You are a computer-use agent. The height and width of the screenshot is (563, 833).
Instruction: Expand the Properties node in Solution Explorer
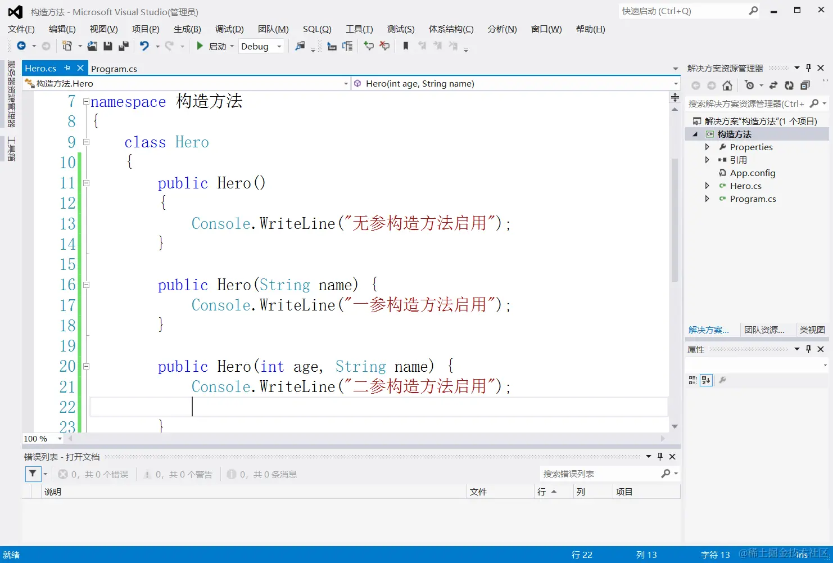707,147
